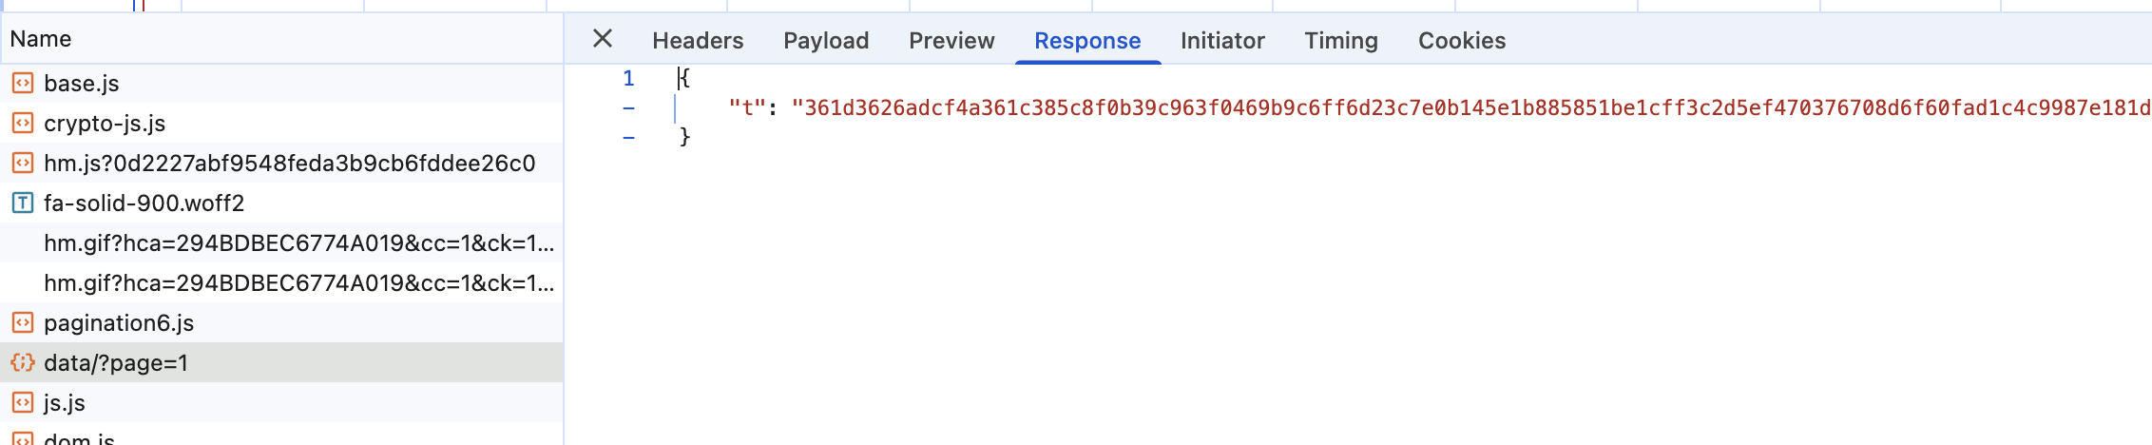Click the JSON icon beside data/?page=1
Screen dimensions: 2152x445
tap(23, 363)
